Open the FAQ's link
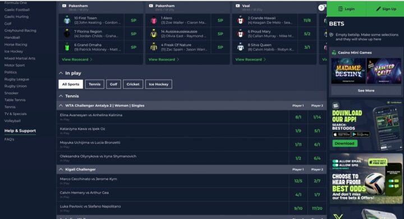404x219 pixels. pyautogui.click(x=10, y=140)
